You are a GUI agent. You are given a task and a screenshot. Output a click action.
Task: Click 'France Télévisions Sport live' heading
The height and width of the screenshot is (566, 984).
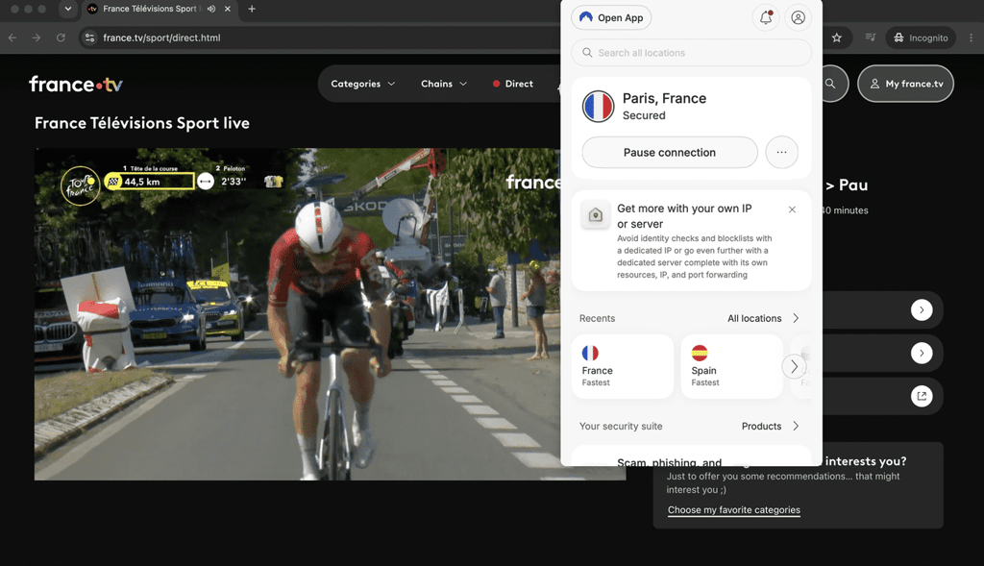pos(142,123)
